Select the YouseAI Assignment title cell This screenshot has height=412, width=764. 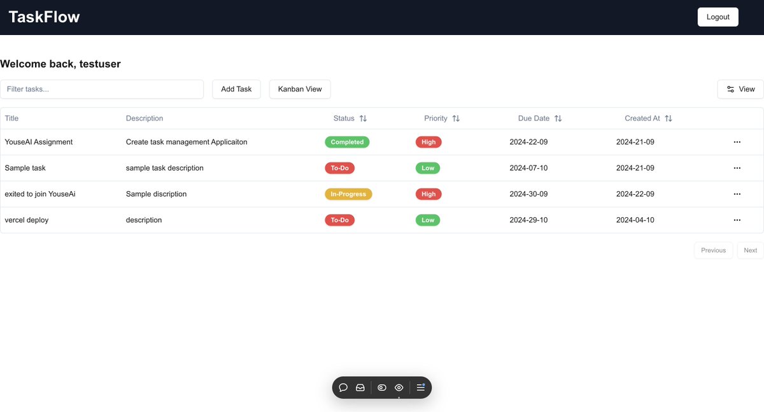pos(39,142)
